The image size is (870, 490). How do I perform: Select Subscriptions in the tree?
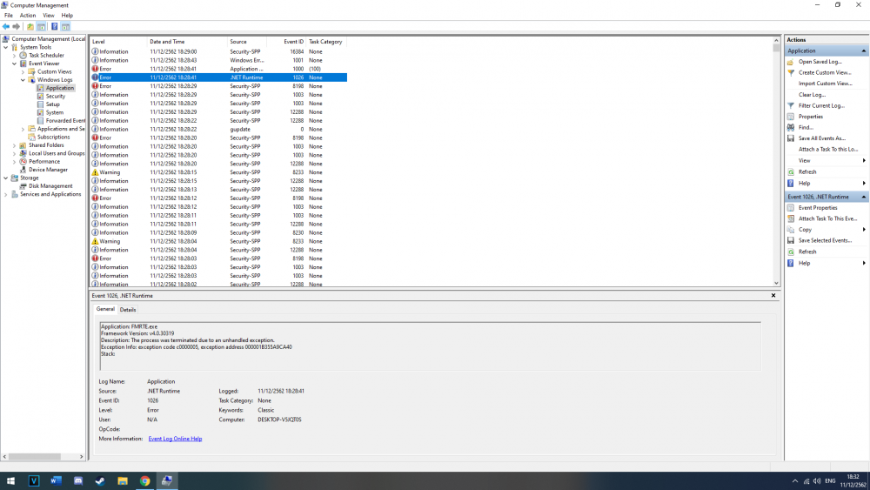point(53,137)
